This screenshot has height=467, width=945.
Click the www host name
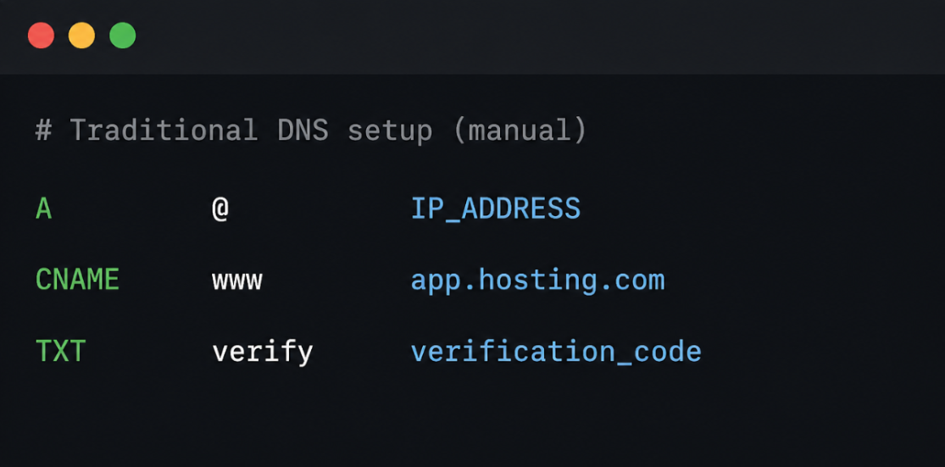(x=236, y=282)
